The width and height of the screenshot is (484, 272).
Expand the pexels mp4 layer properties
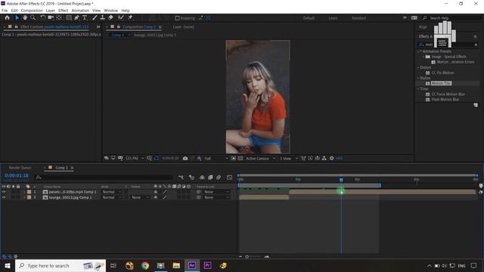click(x=24, y=192)
